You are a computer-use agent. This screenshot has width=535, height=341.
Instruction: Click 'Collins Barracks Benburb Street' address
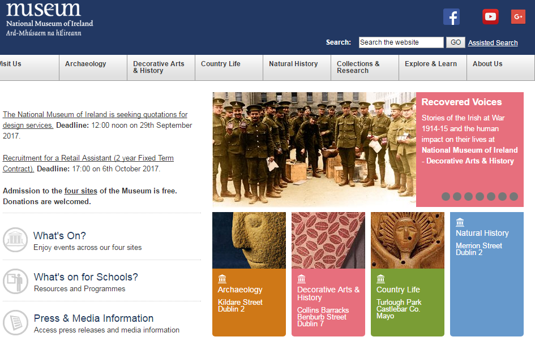coord(323,317)
